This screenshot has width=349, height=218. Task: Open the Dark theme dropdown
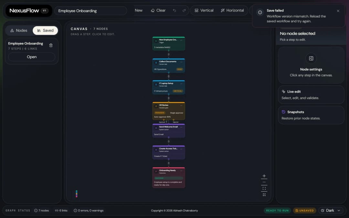tap(331, 211)
